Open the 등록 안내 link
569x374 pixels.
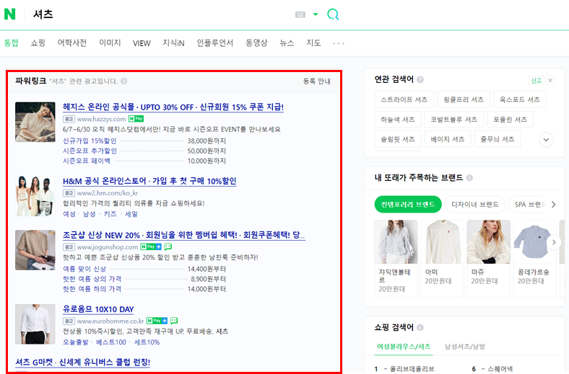pyautogui.click(x=317, y=81)
